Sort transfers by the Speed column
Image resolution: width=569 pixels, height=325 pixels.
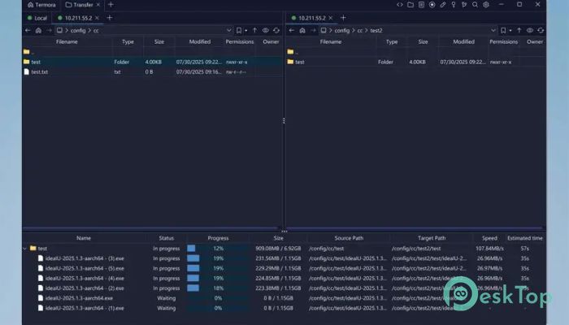click(489, 238)
